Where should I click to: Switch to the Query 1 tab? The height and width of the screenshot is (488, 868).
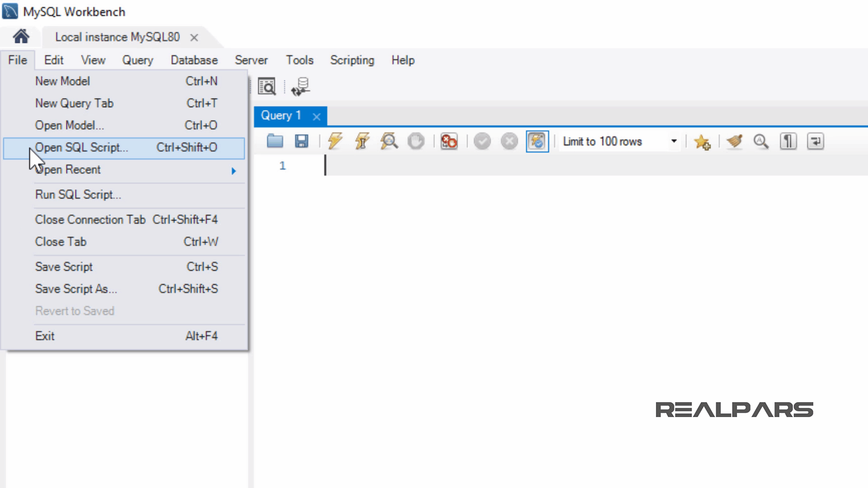tap(281, 115)
